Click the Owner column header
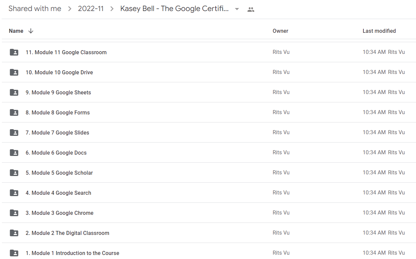The image size is (416, 259). (280, 31)
